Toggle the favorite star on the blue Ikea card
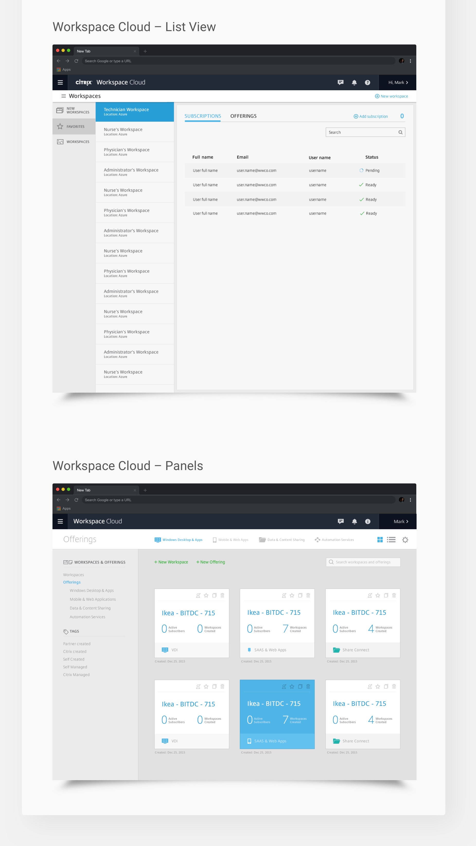This screenshot has width=476, height=846. click(292, 686)
